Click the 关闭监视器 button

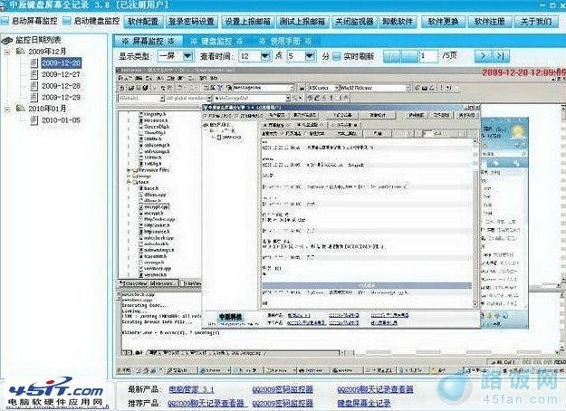click(x=354, y=22)
